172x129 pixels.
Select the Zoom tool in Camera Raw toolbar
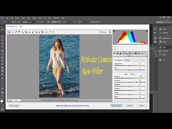pyautogui.click(x=9, y=32)
